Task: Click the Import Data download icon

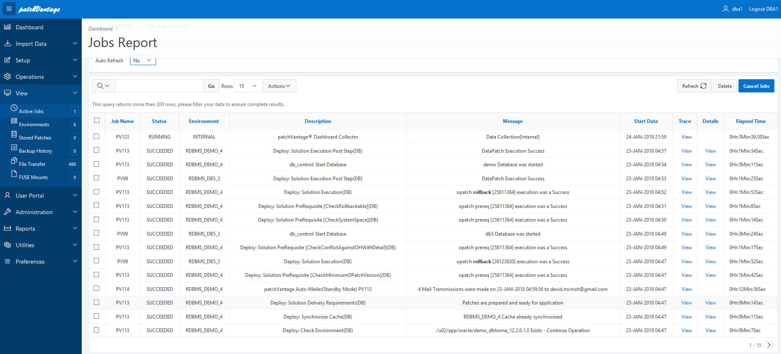Action: pyautogui.click(x=7, y=43)
